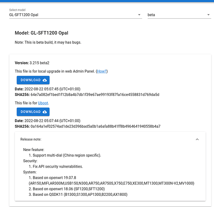Image resolution: width=214 pixels, height=207 pixels.
Task: Collapse the Release note section
Action: coord(197,139)
